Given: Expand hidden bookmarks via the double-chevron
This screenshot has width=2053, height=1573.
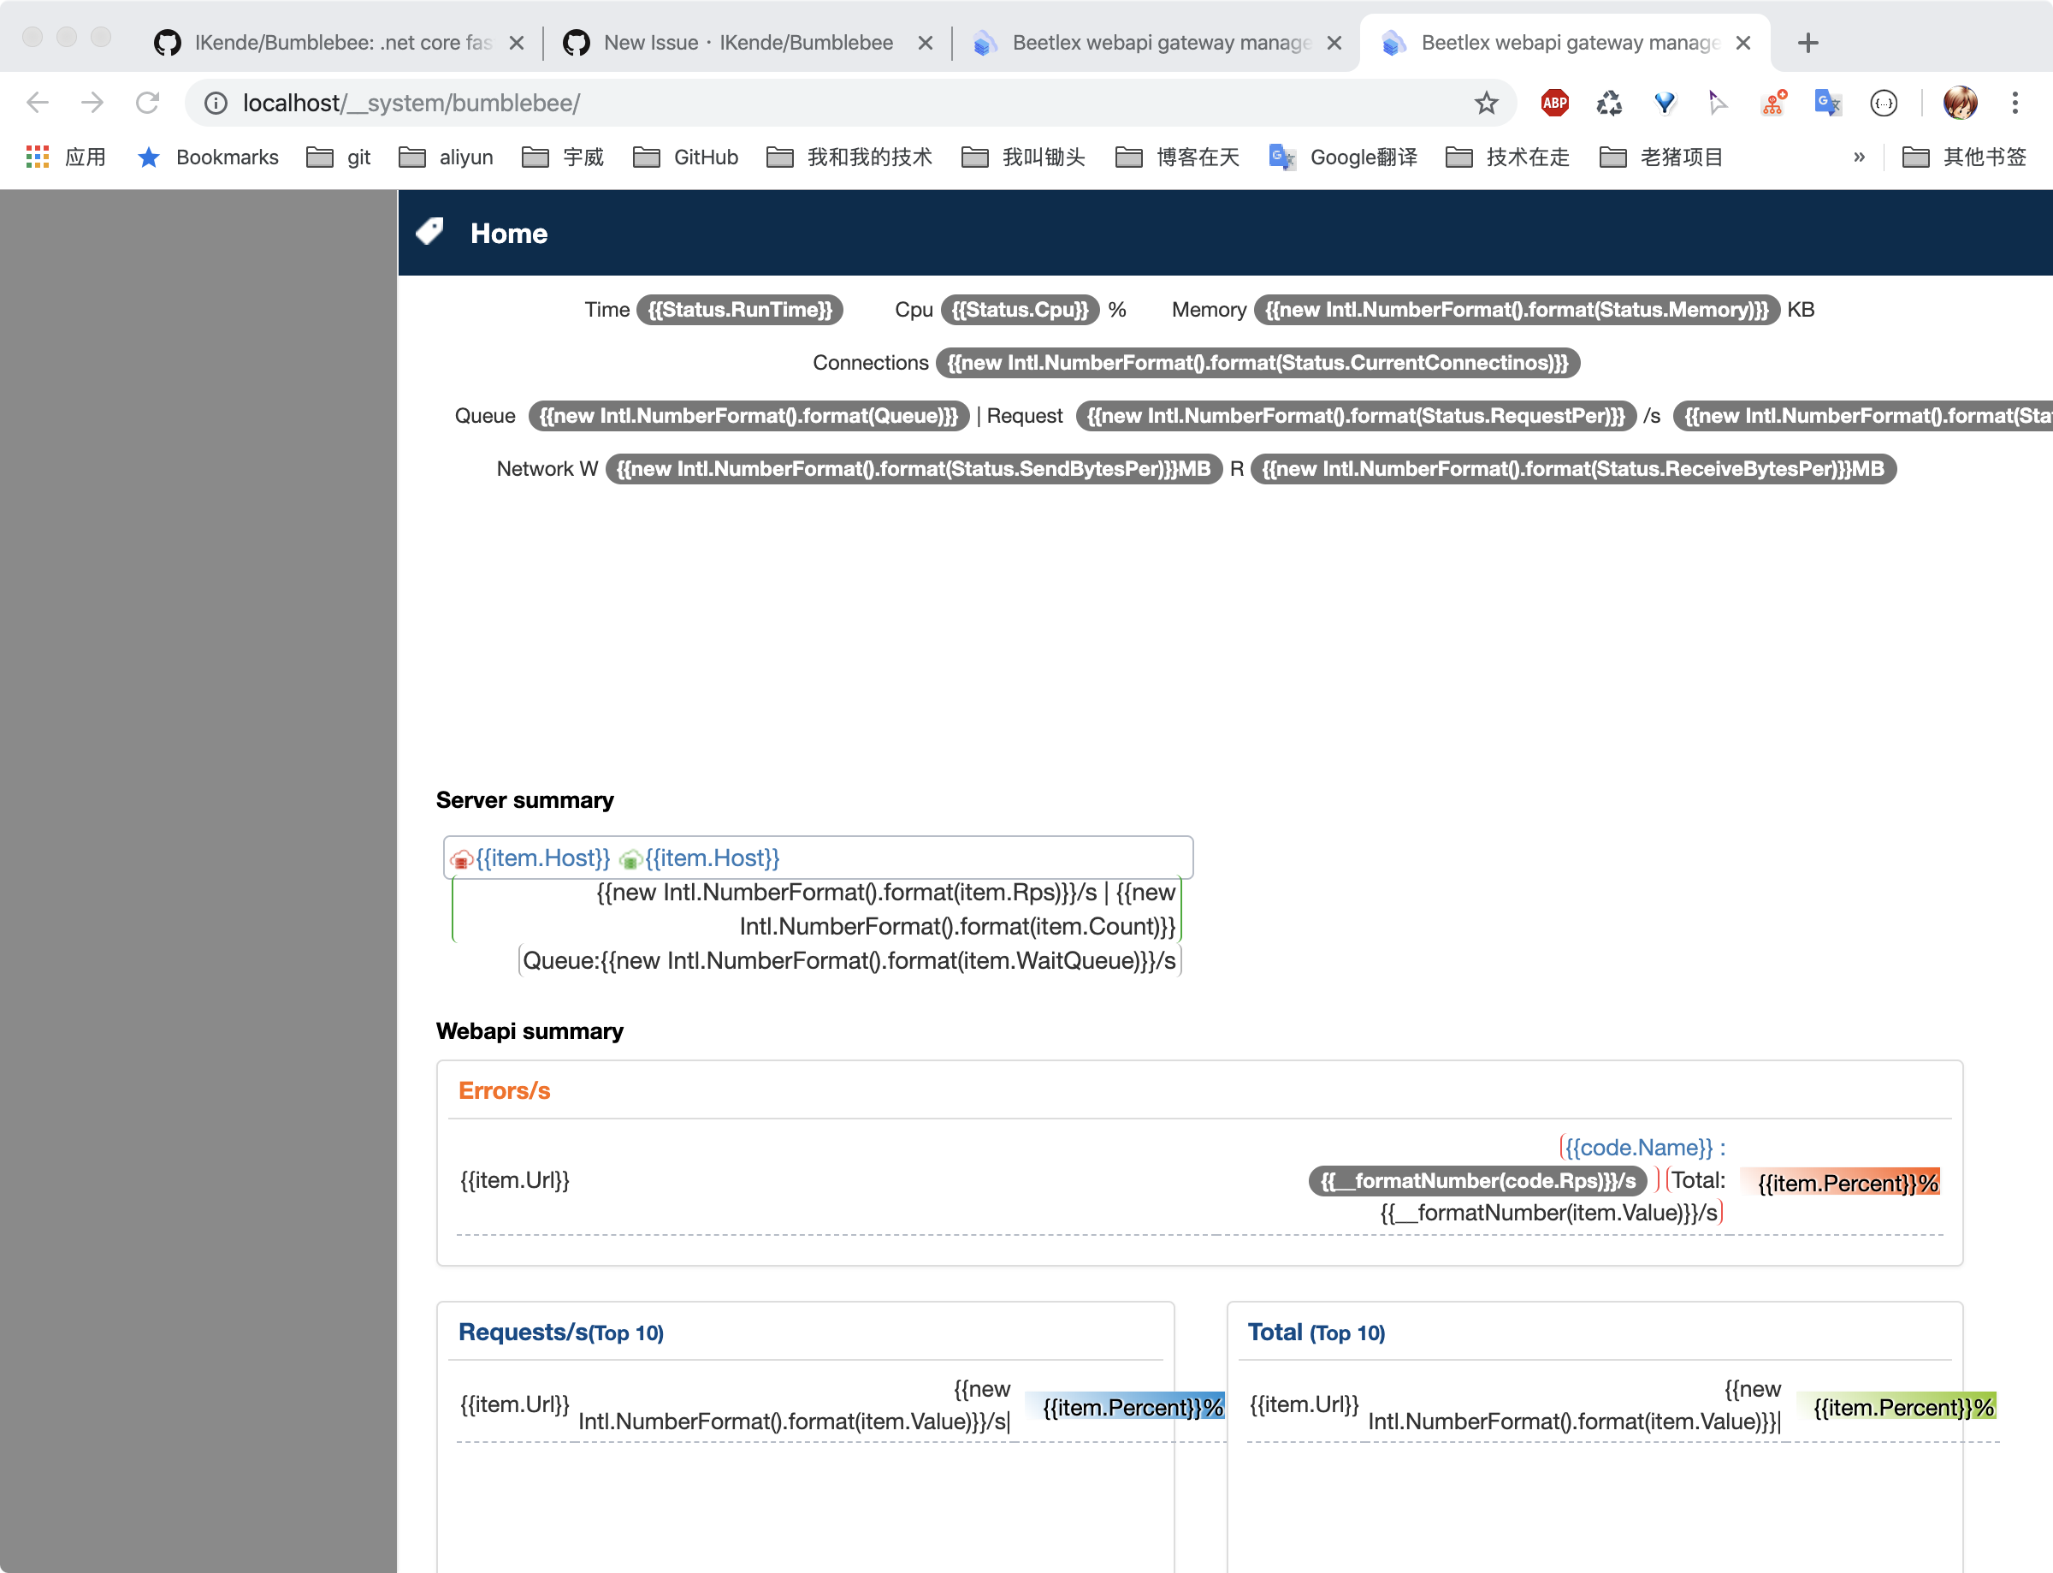Looking at the screenshot, I should (x=1860, y=157).
